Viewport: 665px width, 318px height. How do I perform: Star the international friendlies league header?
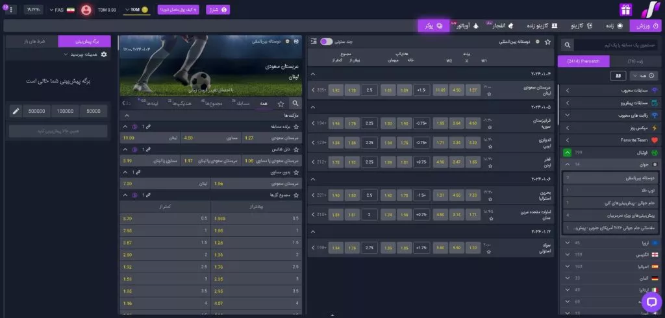tap(547, 42)
